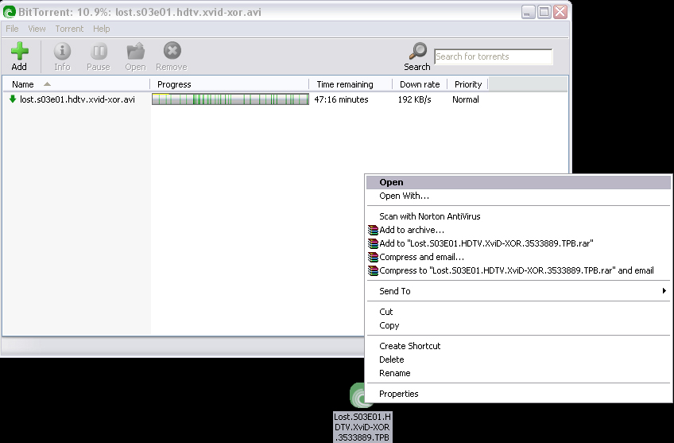Choose Delete in the context menu
This screenshot has height=443, width=674.
click(x=518, y=359)
